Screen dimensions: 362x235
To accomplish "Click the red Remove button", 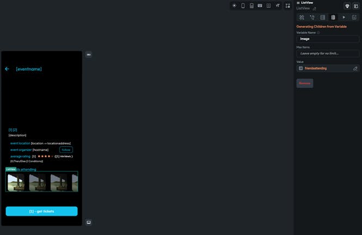I will click(305, 83).
